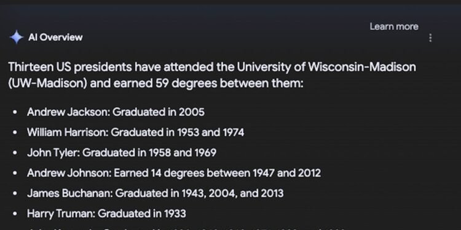This screenshot has width=461, height=230.
Task: Click the '(UW-Madison)' abbreviation text
Action: pyautogui.click(x=48, y=83)
